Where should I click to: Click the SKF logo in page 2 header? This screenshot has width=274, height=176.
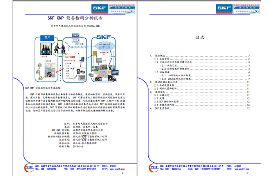224,9
